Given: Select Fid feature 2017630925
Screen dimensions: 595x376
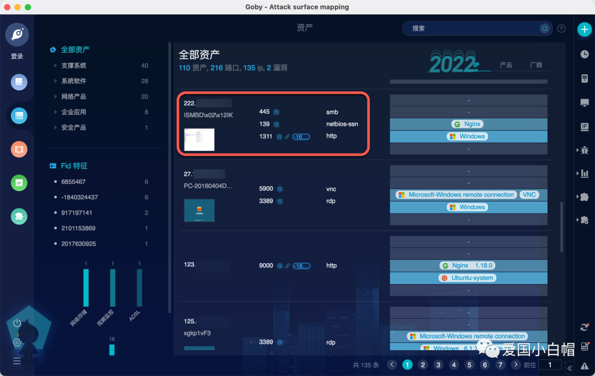Looking at the screenshot, I should 79,244.
